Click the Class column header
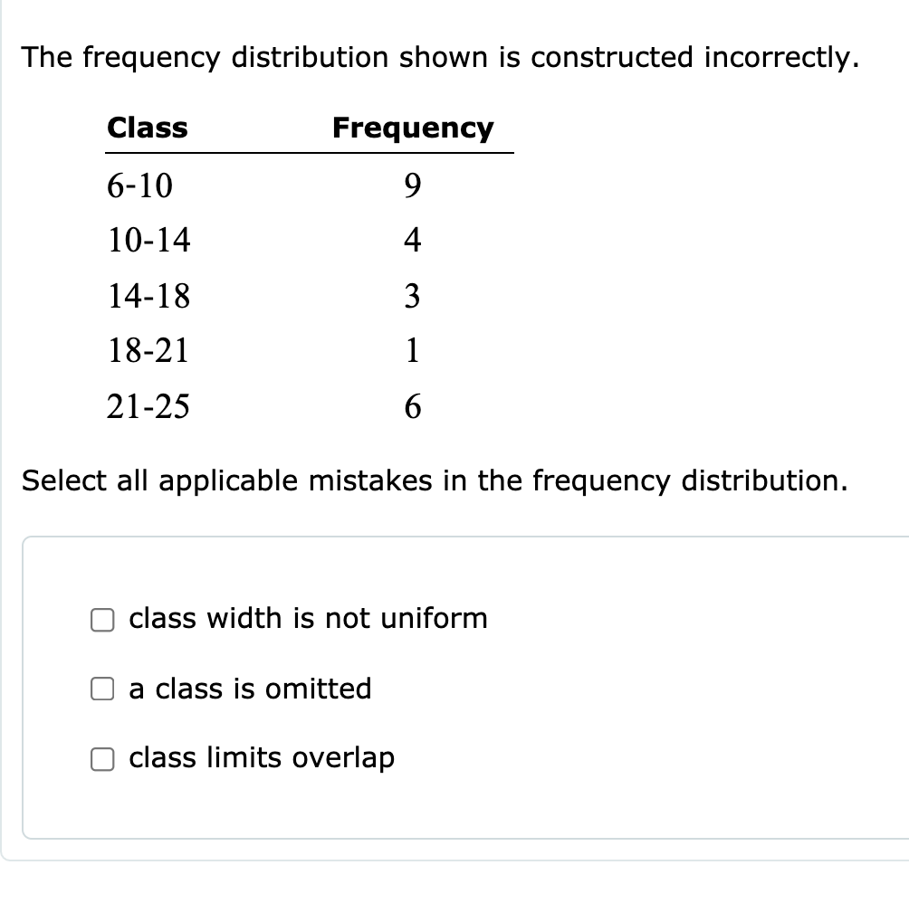This screenshot has width=909, height=903. 148,128
